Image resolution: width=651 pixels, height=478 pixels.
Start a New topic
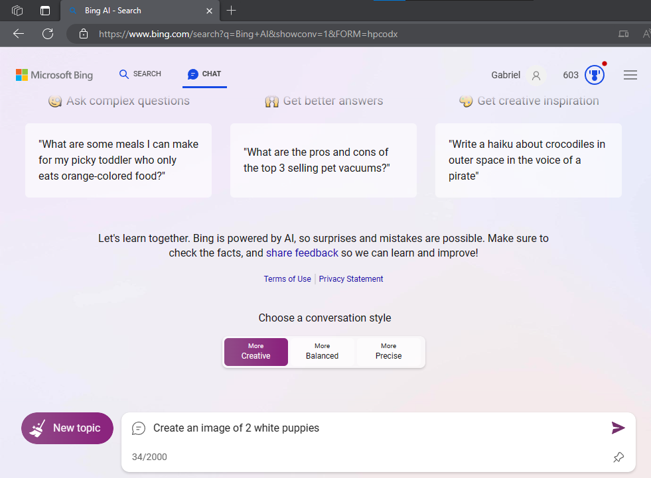click(x=67, y=428)
